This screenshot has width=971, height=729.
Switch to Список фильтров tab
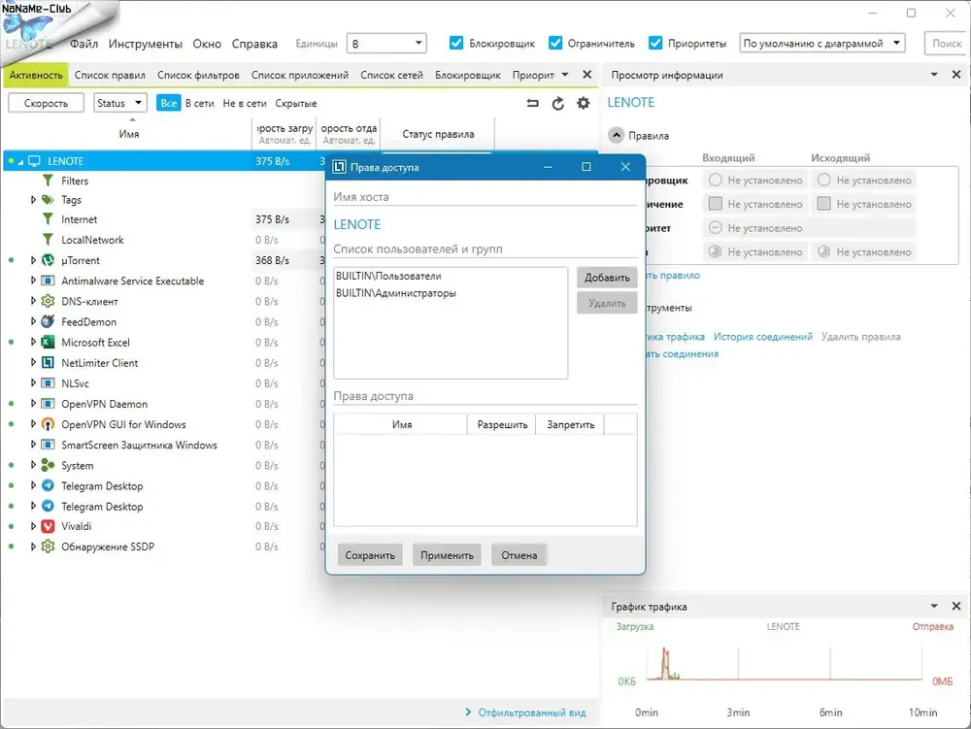point(198,75)
